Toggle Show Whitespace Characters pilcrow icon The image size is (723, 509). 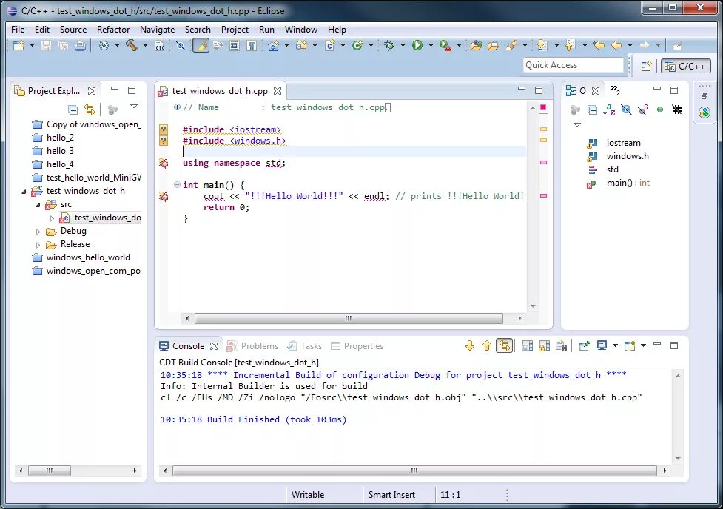pyautogui.click(x=252, y=45)
